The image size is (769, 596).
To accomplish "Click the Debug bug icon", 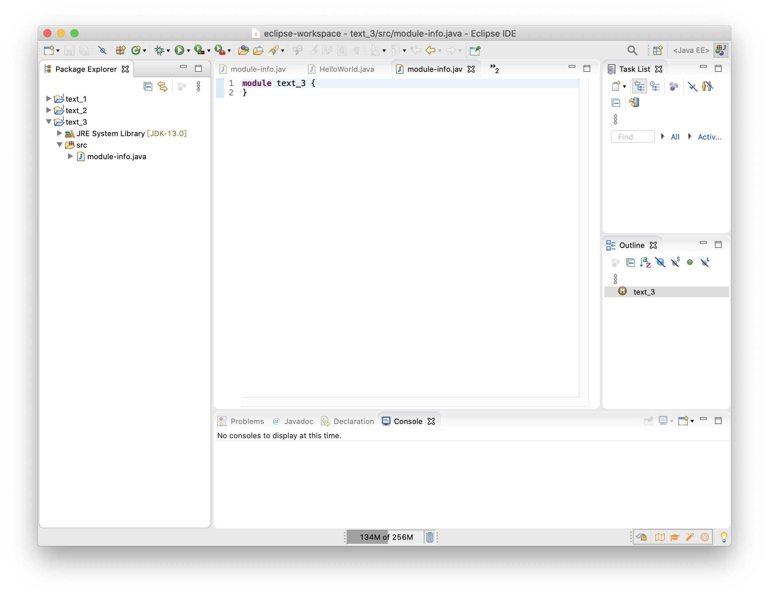I will (159, 50).
